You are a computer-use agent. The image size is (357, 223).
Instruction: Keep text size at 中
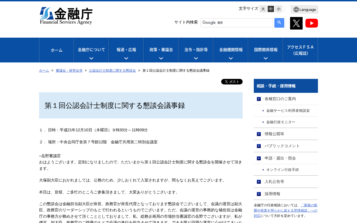[x=271, y=9]
